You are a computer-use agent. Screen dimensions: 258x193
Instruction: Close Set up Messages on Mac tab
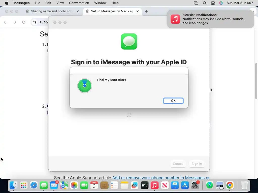pos(138,11)
